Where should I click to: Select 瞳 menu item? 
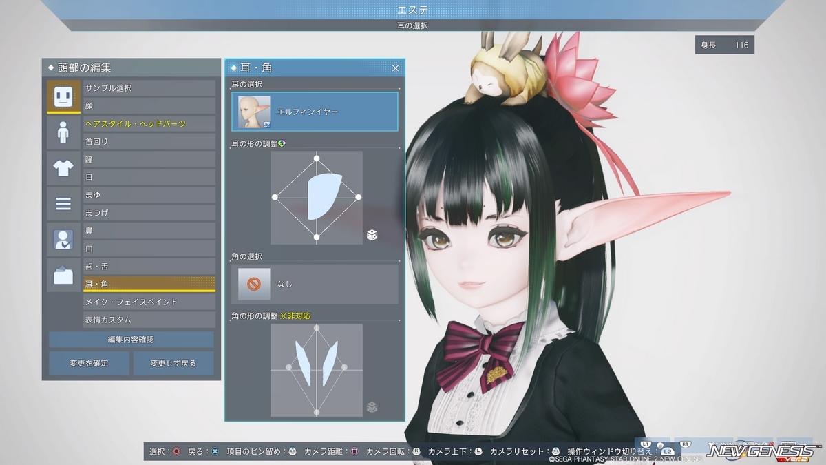149,159
